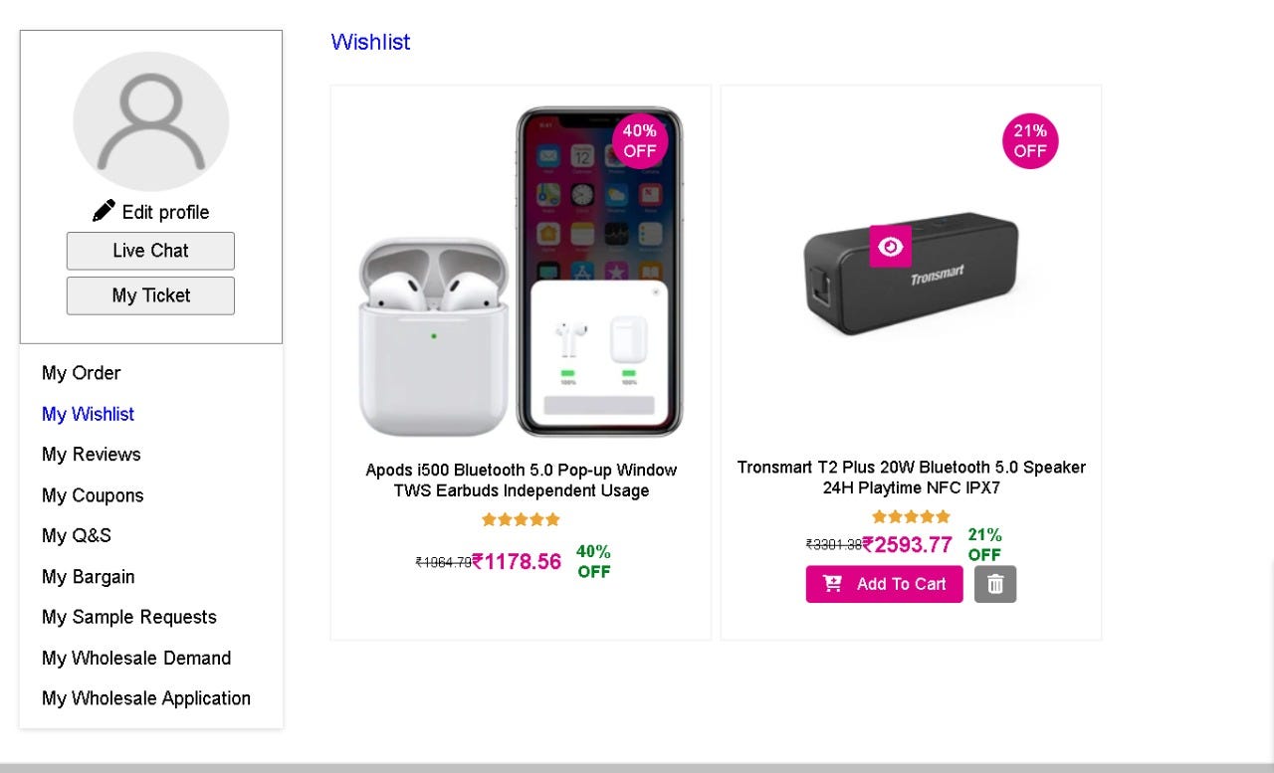
Task: Add Tronsmart speaker to cart
Action: (884, 584)
